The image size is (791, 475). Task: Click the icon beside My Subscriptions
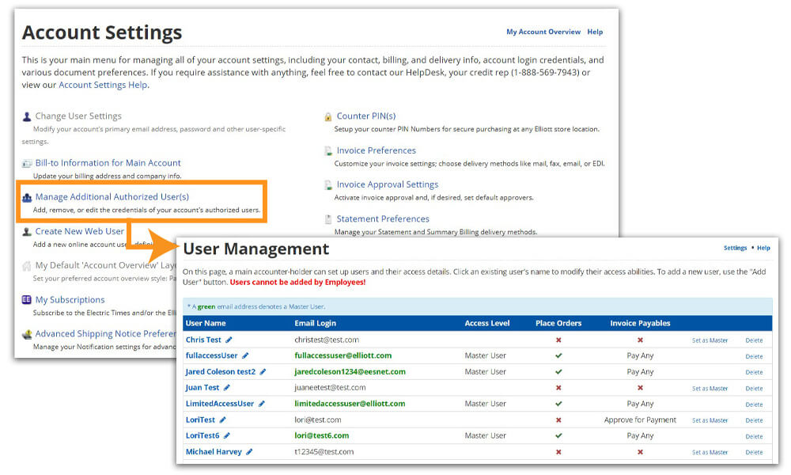click(27, 300)
